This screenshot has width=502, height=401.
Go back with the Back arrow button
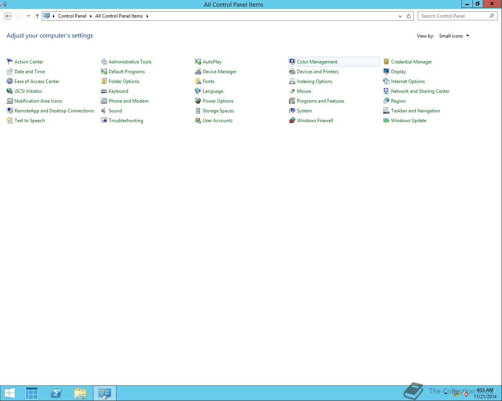(x=7, y=16)
